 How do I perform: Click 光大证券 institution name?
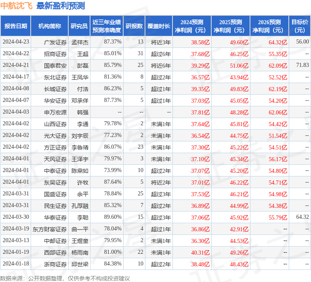pos(55,136)
